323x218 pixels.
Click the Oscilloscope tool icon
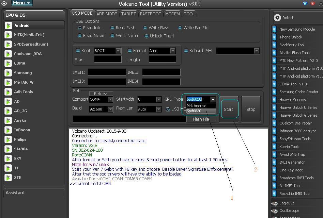[275, 211]
